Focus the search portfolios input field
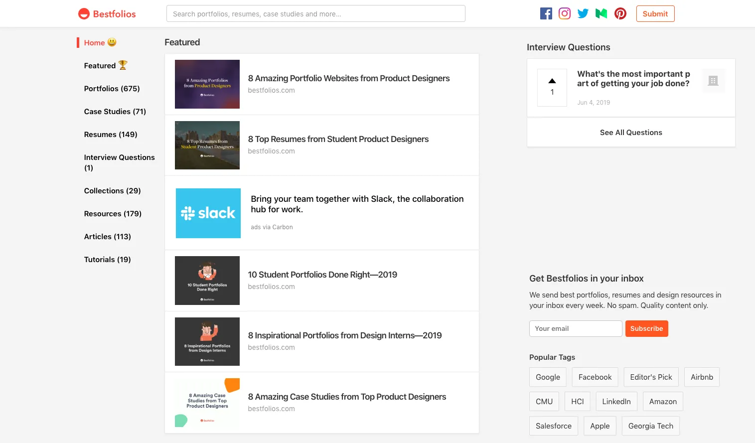This screenshot has width=755, height=443. click(316, 13)
